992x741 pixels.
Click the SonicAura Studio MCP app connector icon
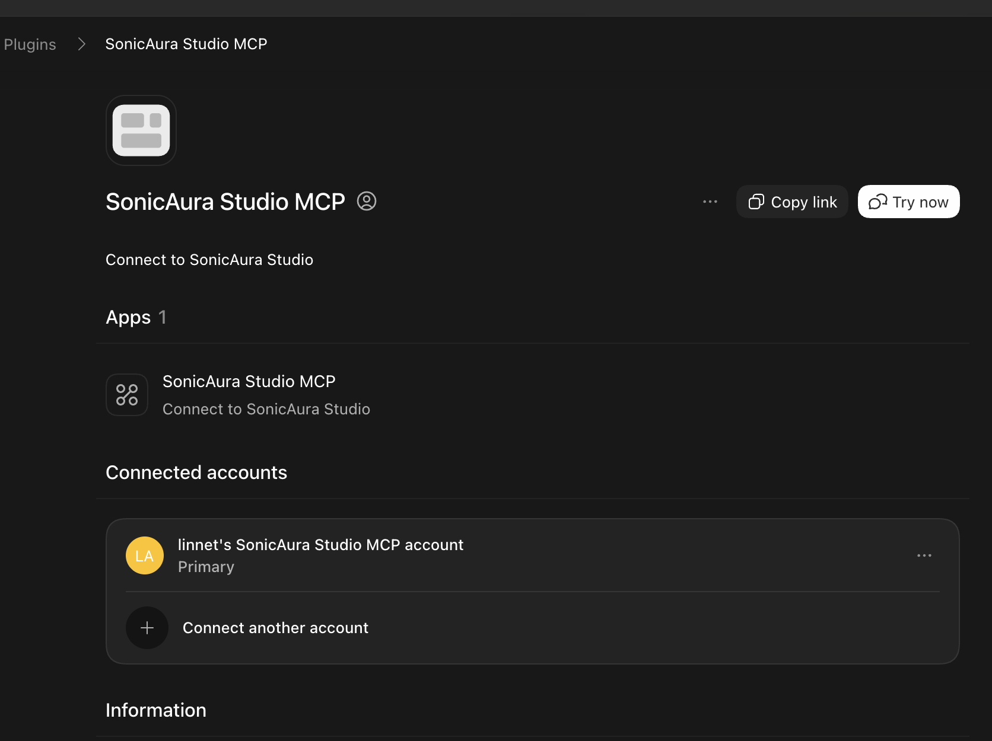[x=127, y=395]
